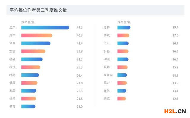Click the 教育 category label
This screenshot has width=190, height=118.
(x=12, y=106)
